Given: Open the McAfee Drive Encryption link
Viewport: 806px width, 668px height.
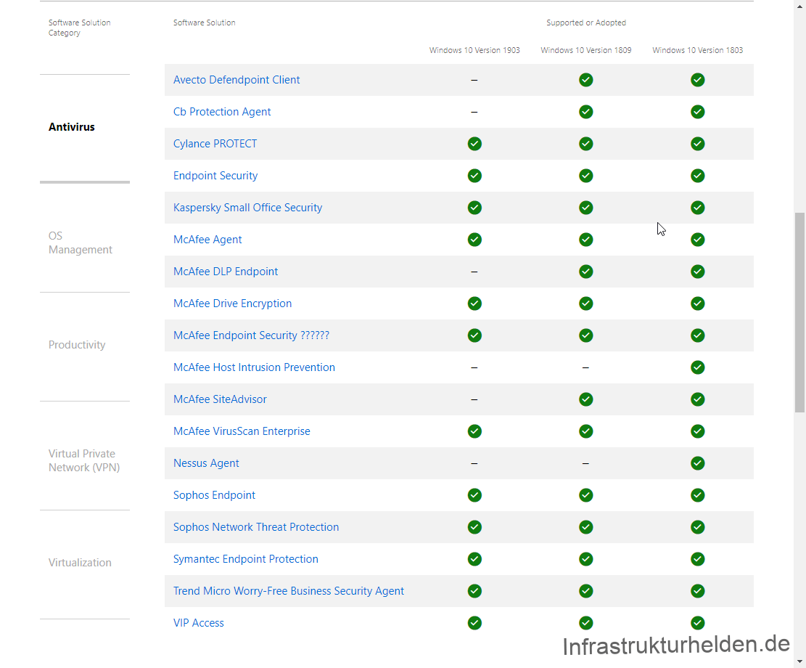Looking at the screenshot, I should [232, 303].
